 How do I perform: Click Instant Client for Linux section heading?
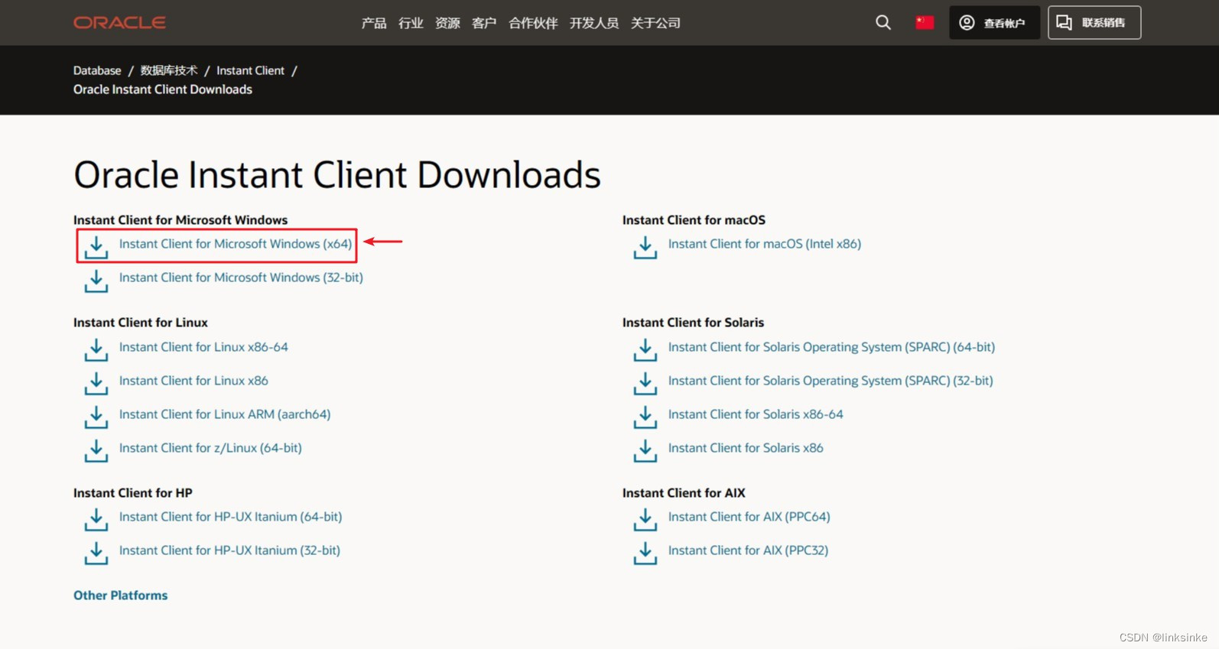point(141,323)
